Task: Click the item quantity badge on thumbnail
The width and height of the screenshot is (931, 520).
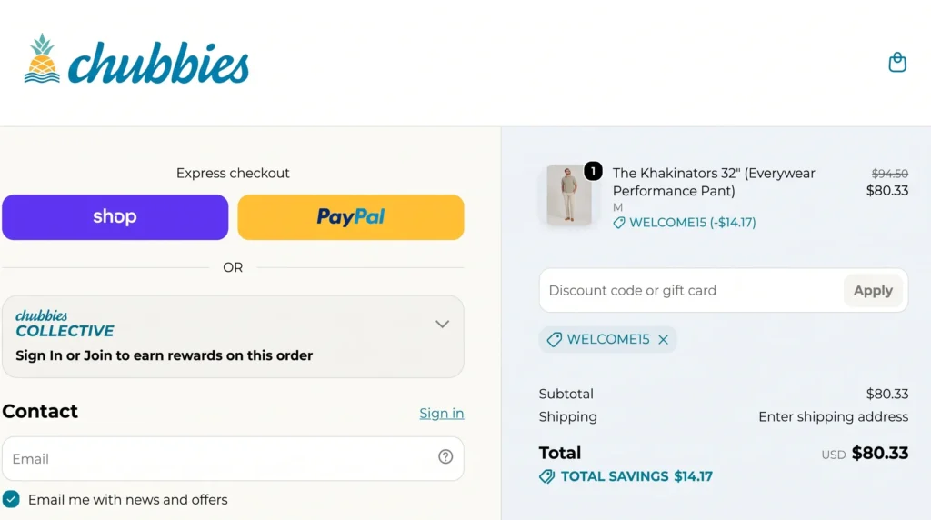Action: [593, 171]
